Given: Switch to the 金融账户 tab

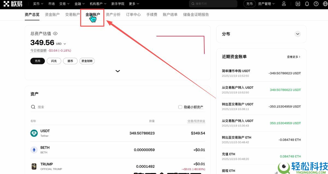Looking at the screenshot, I should click(92, 14).
